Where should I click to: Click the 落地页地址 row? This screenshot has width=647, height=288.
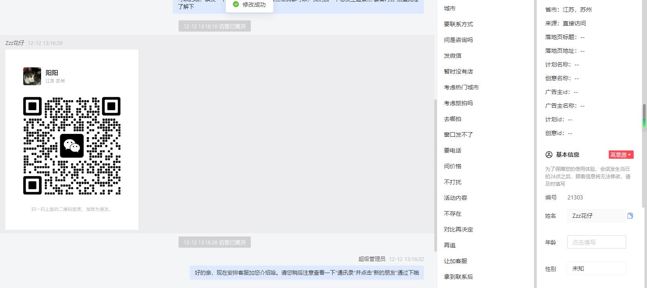point(565,51)
